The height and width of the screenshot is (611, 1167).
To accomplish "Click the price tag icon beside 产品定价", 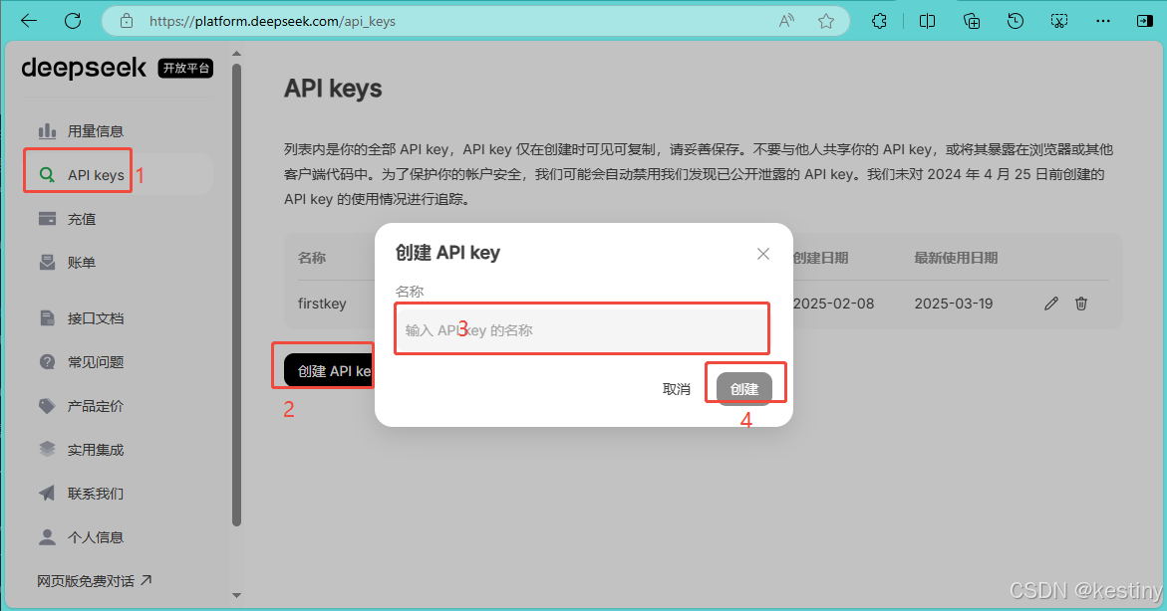I will tap(47, 406).
